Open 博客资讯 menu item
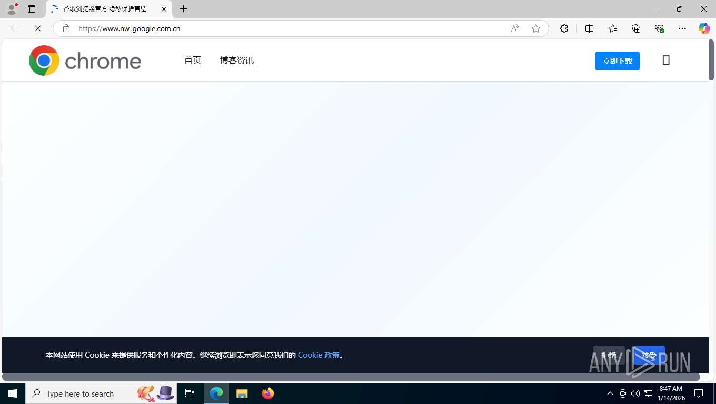The width and height of the screenshot is (716, 404). coord(237,60)
